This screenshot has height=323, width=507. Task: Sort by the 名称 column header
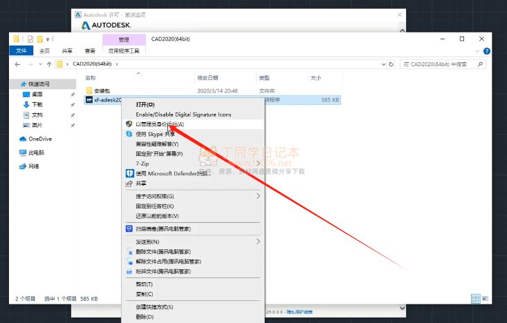point(90,78)
